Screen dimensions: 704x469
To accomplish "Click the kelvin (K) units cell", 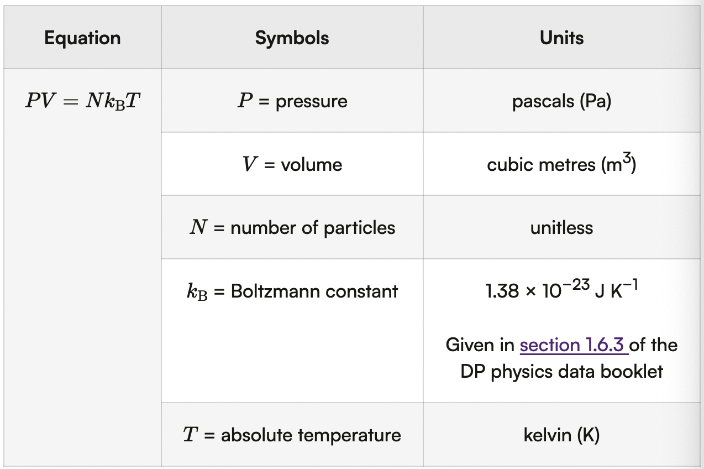I will (x=561, y=435).
